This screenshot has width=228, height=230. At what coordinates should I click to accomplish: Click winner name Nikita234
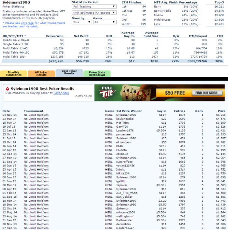123,173
